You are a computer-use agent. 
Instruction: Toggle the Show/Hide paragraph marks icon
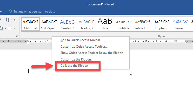tap(15, 20)
